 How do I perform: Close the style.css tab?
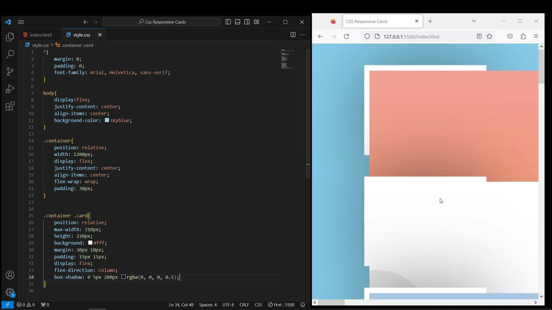point(100,35)
